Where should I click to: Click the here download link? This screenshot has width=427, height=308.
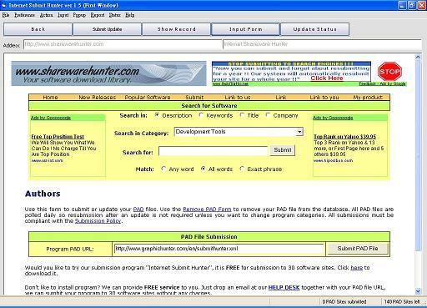coord(357,268)
